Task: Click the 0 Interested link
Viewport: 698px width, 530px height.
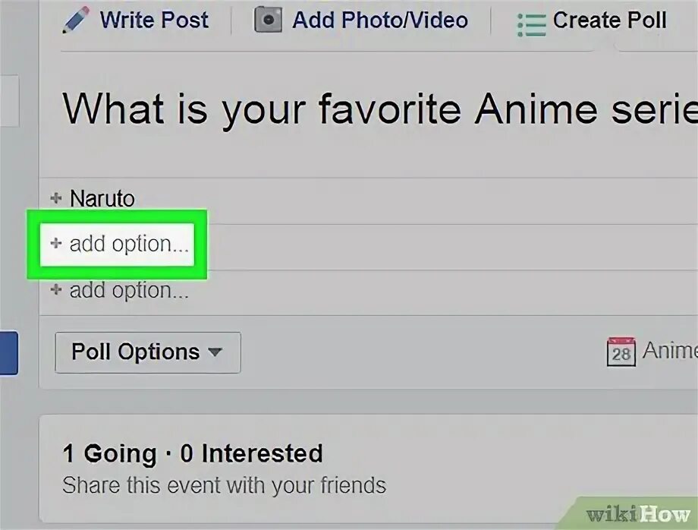Action: click(x=251, y=454)
